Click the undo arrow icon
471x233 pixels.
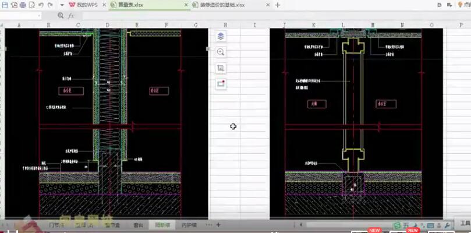(41, 5)
